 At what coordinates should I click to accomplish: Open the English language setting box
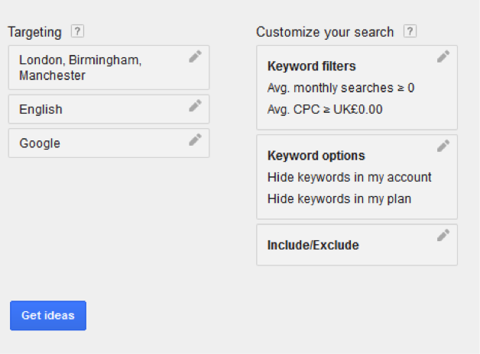tap(109, 109)
